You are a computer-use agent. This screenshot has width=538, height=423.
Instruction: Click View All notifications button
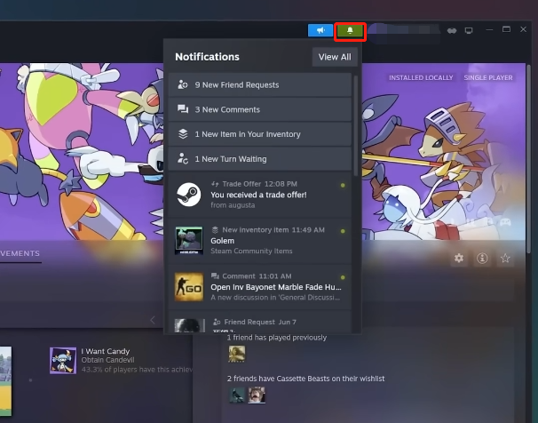pyautogui.click(x=335, y=57)
